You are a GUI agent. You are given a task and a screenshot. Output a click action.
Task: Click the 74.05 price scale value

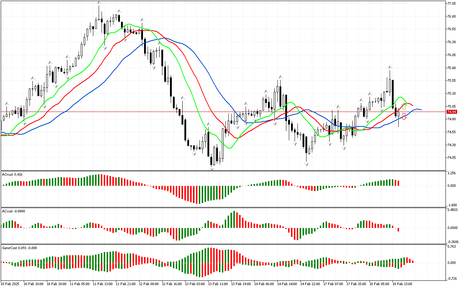[x=452, y=158]
